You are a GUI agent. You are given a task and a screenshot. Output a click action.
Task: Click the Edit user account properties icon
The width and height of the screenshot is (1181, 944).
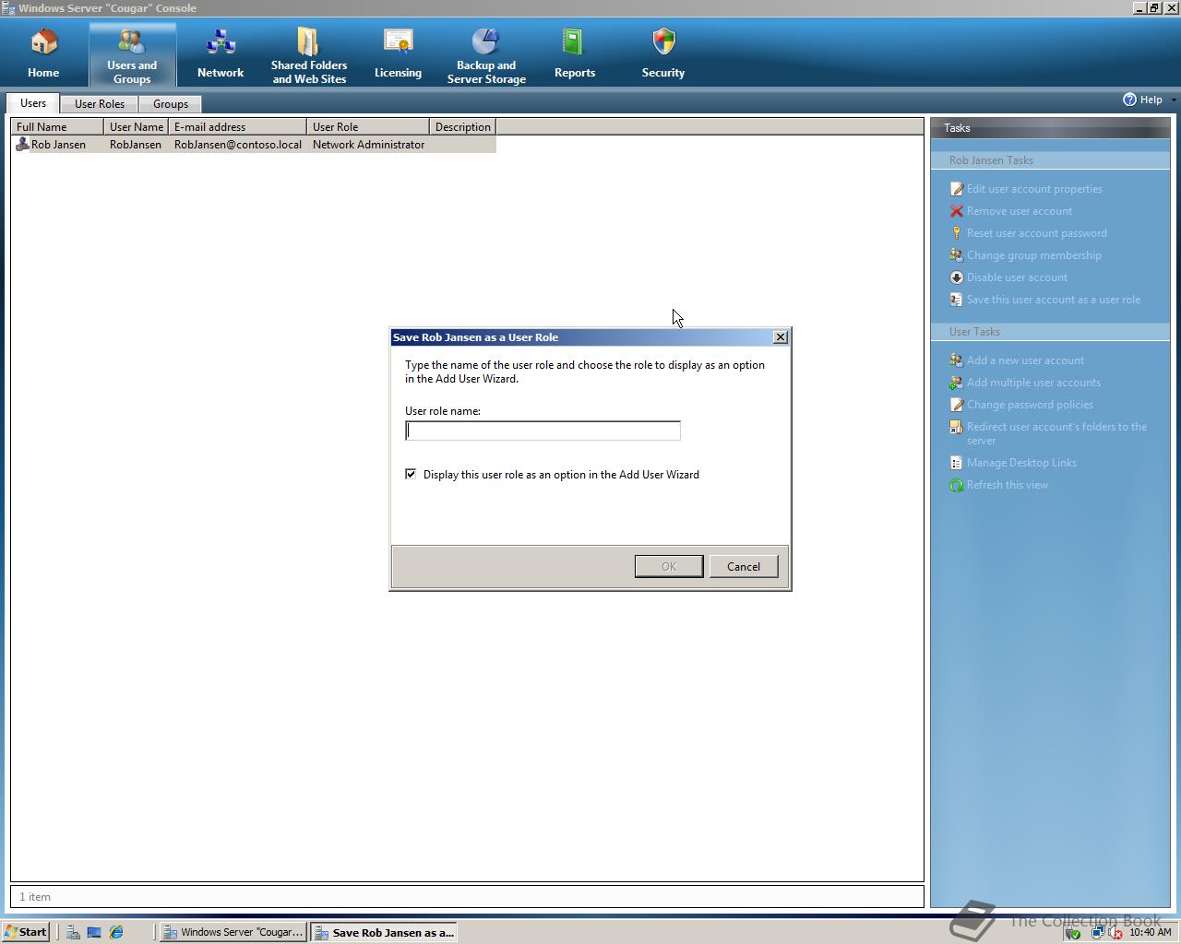click(x=957, y=189)
